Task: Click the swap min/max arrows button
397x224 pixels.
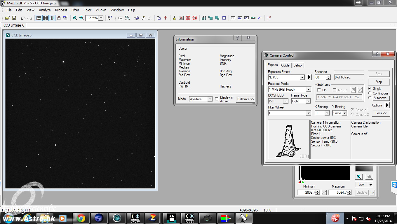Action: click(x=324, y=192)
